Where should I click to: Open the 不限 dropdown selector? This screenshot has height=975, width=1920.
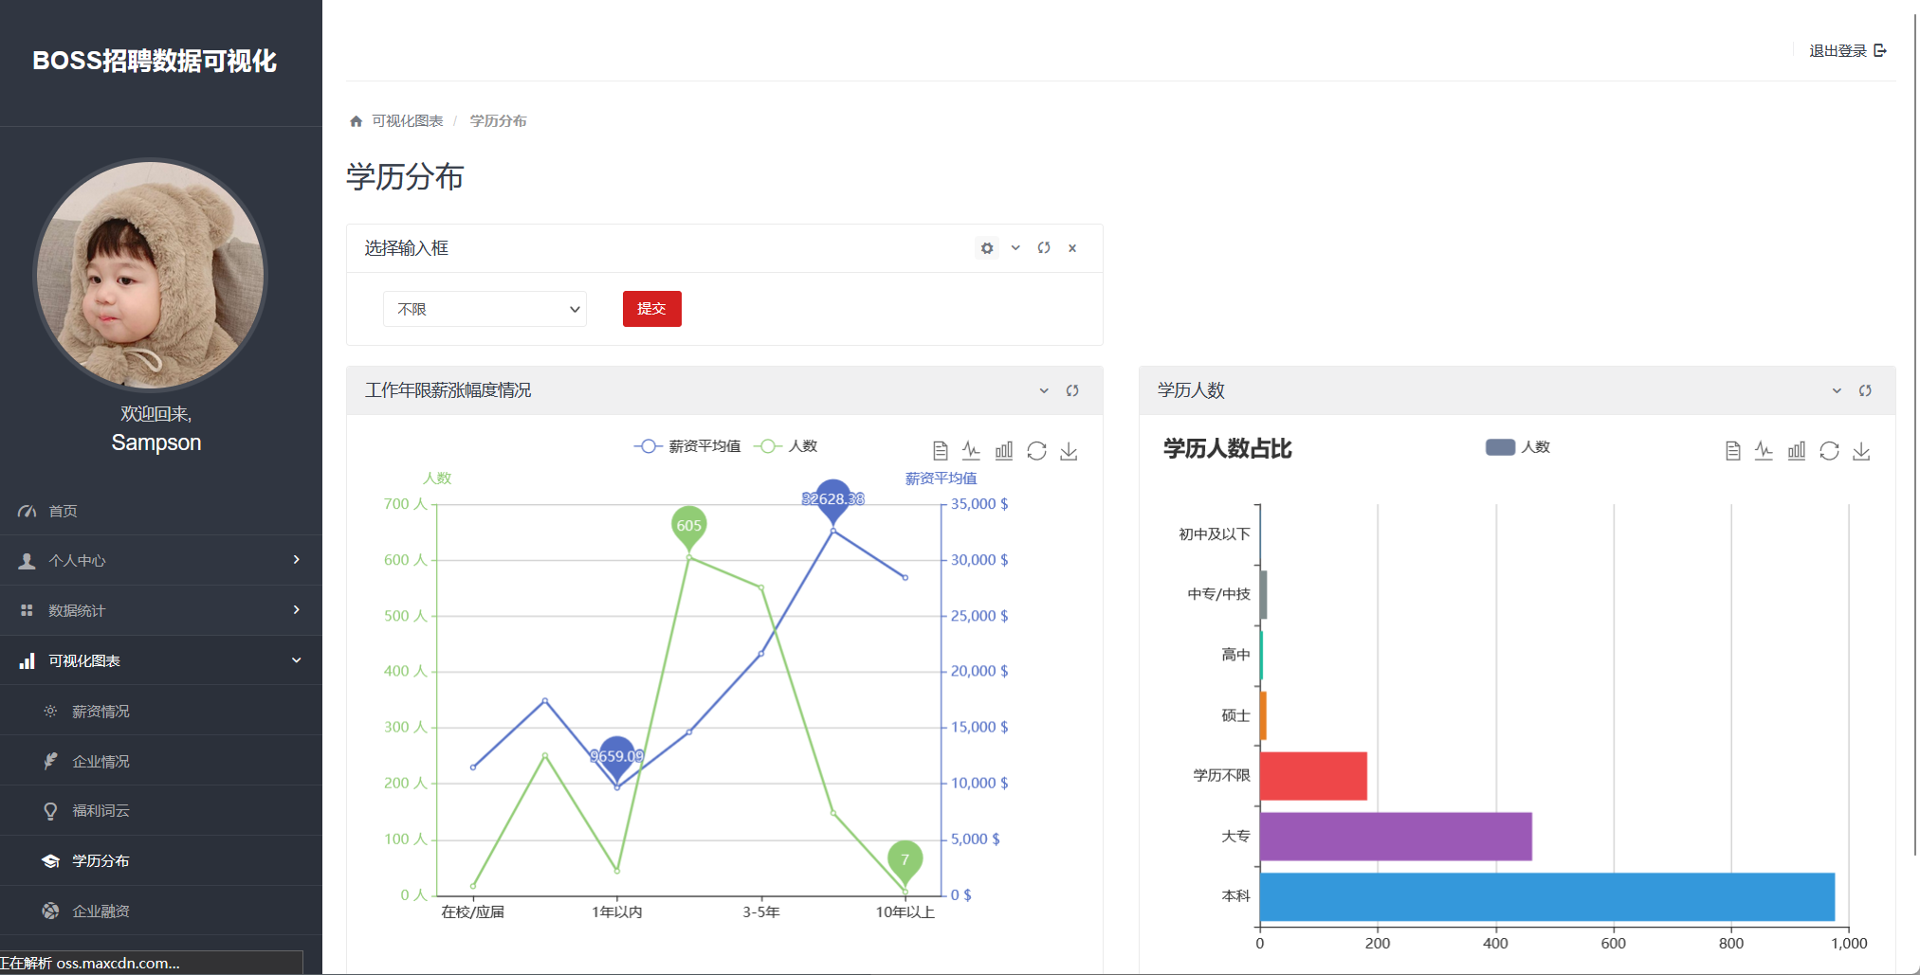[485, 309]
